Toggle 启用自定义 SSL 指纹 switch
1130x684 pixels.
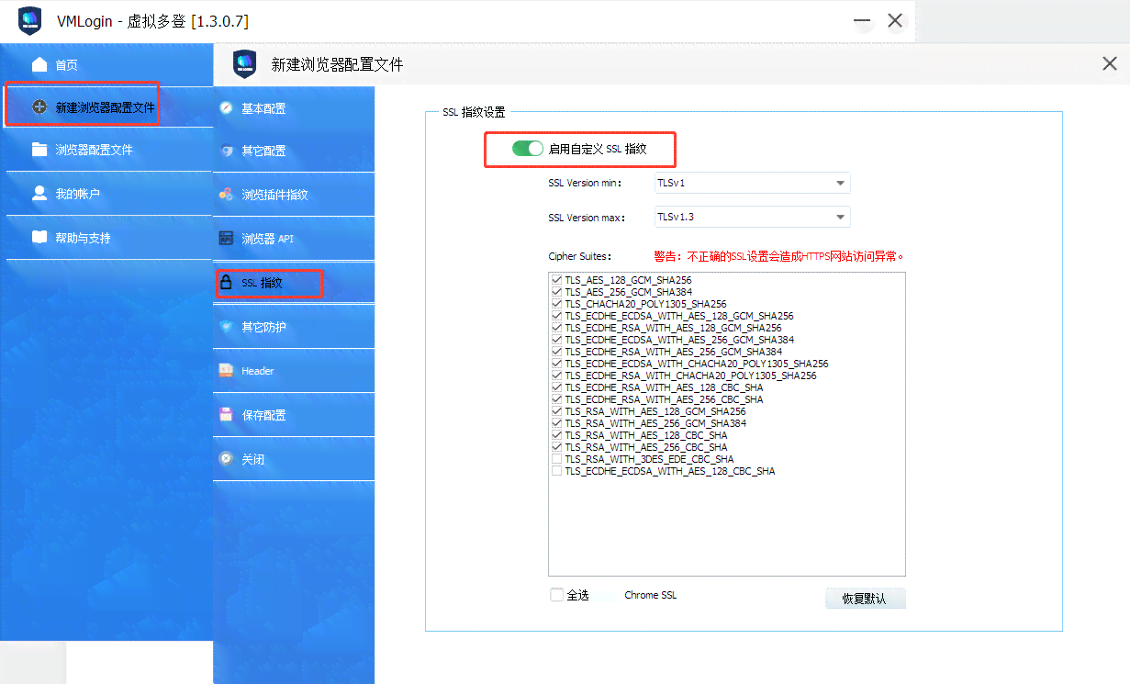(528, 149)
